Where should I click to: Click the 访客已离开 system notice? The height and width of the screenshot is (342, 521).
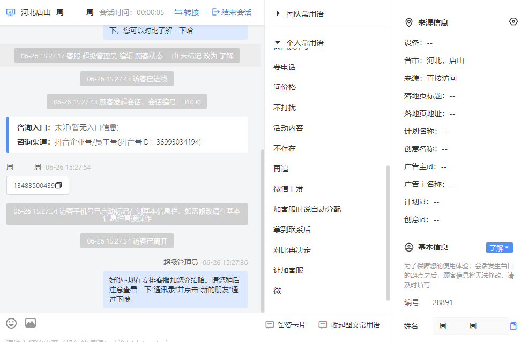pyautogui.click(x=127, y=241)
